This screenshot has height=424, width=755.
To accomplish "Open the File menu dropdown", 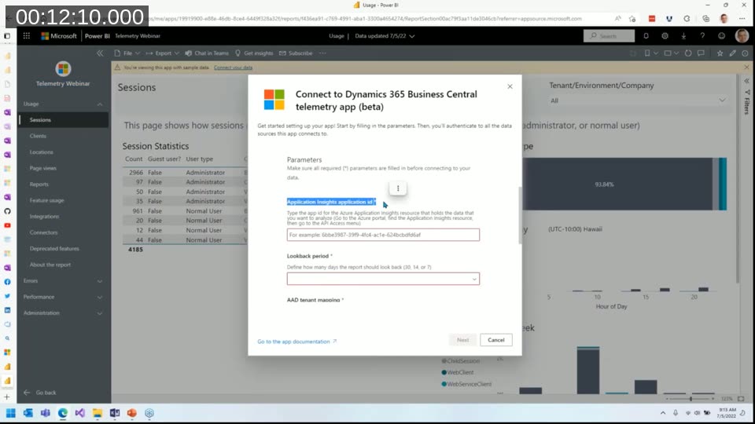I will [127, 53].
